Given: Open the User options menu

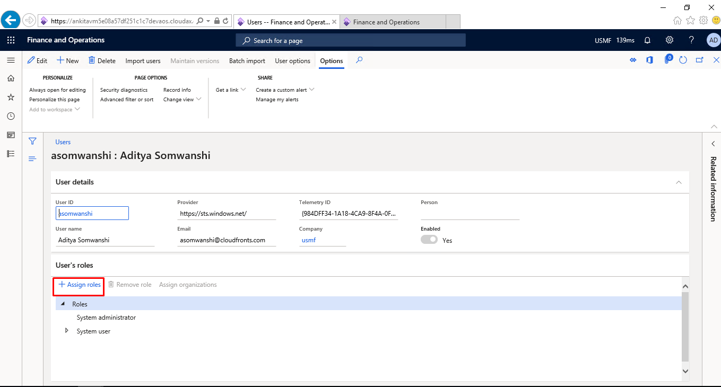Looking at the screenshot, I should pyautogui.click(x=292, y=60).
